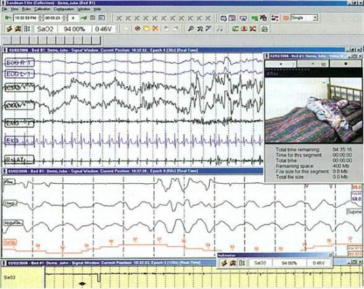The width and height of the screenshot is (364, 289).
Task: Click the lightning voltmeter icon in main toolbar
Action: 9,29
